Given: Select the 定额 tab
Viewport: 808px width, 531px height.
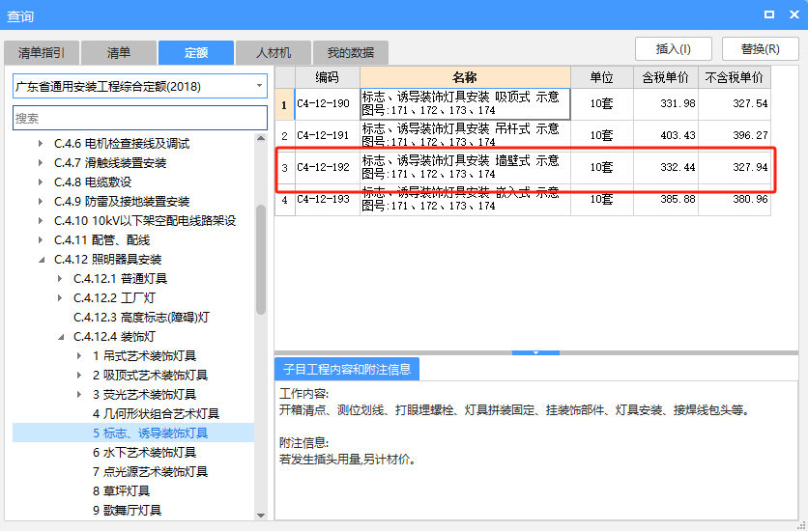Looking at the screenshot, I should pos(196,52).
